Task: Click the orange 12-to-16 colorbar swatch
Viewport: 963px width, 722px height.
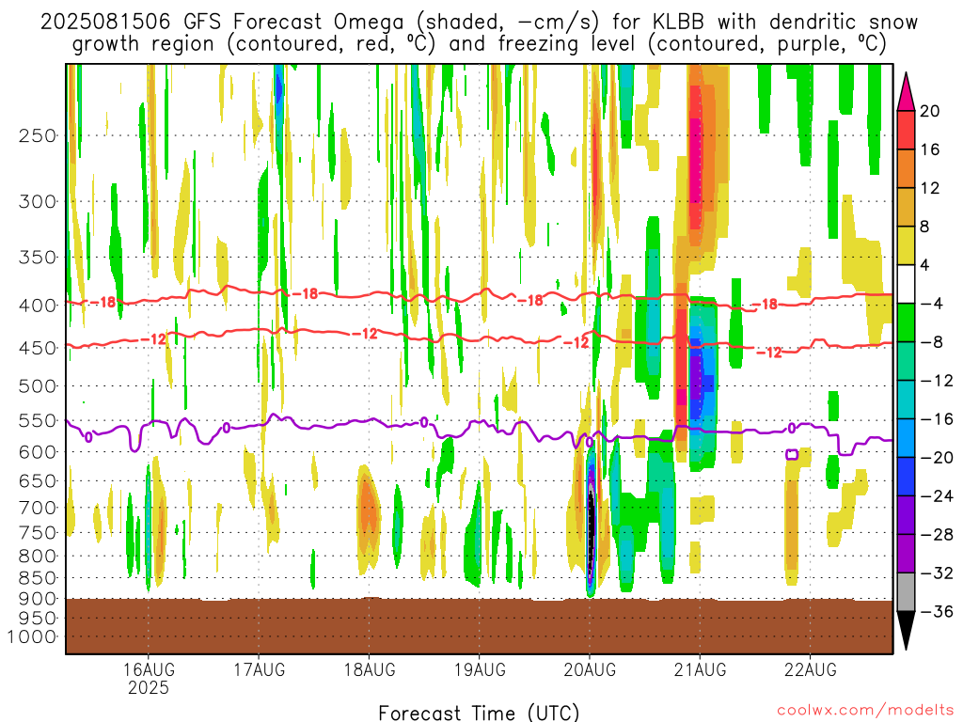Action: pyautogui.click(x=906, y=168)
